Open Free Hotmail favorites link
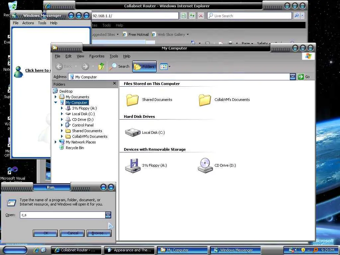The image size is (340, 255). click(x=135, y=35)
